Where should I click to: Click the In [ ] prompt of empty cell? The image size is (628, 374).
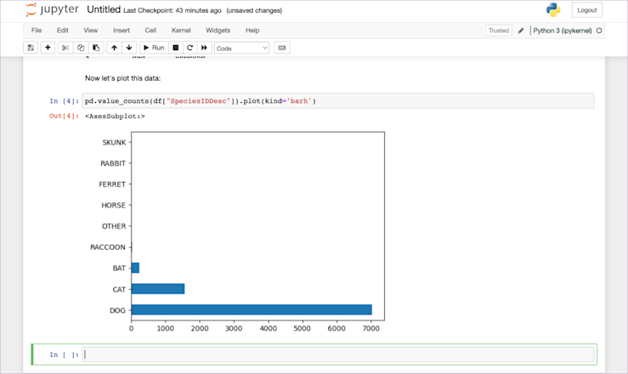pyautogui.click(x=64, y=354)
